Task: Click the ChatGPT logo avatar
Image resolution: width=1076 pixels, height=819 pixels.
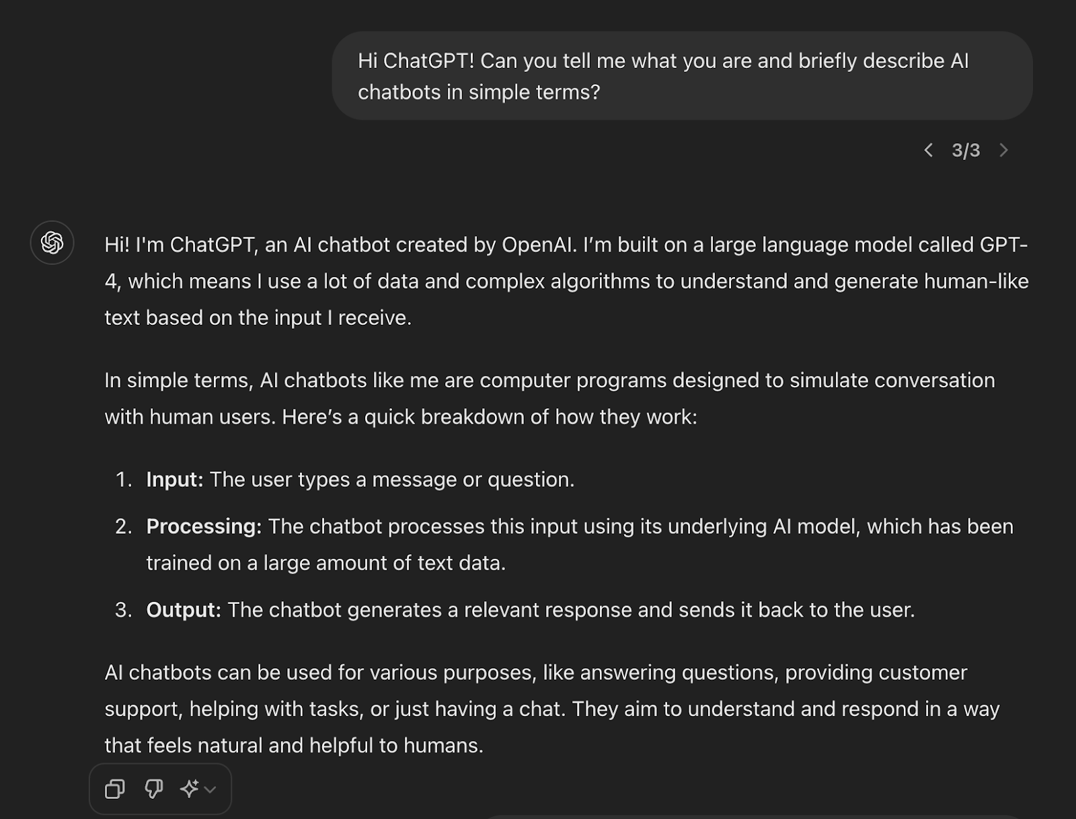Action: coord(52,243)
